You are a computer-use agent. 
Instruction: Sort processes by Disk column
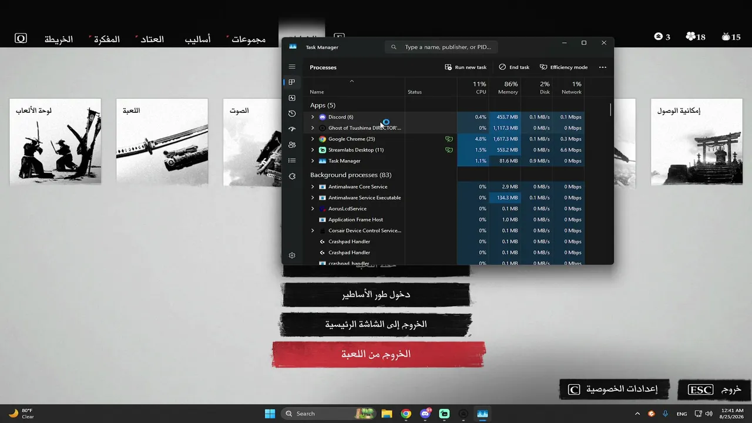(x=536, y=88)
